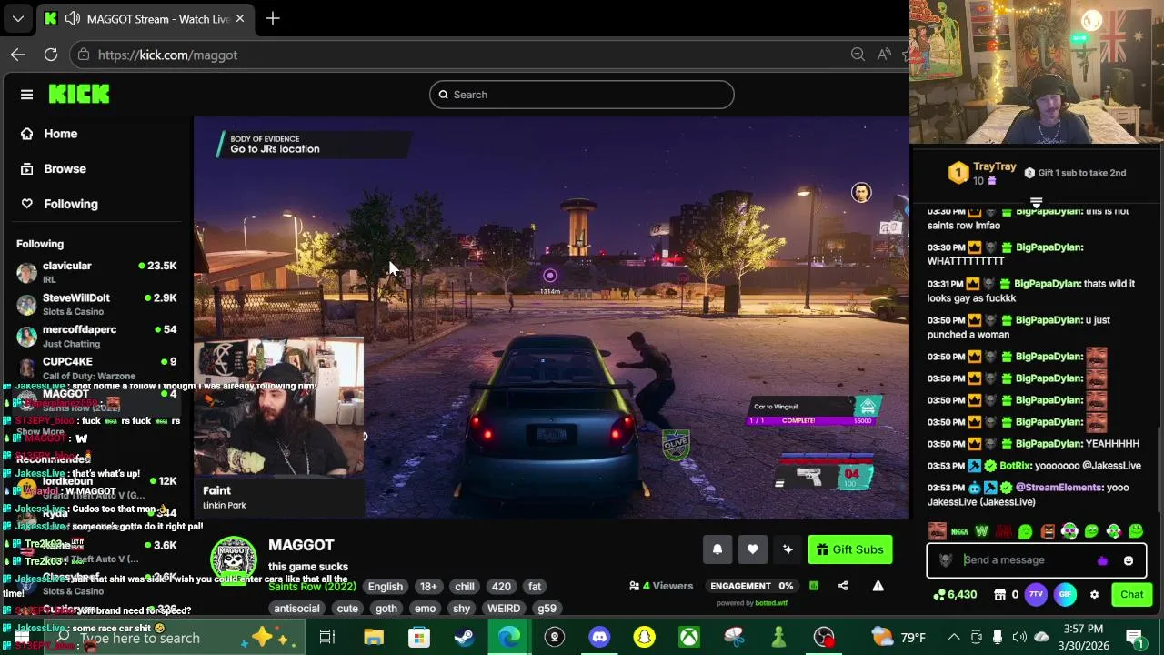
Task: Open Browse in the sidebar
Action: (65, 168)
